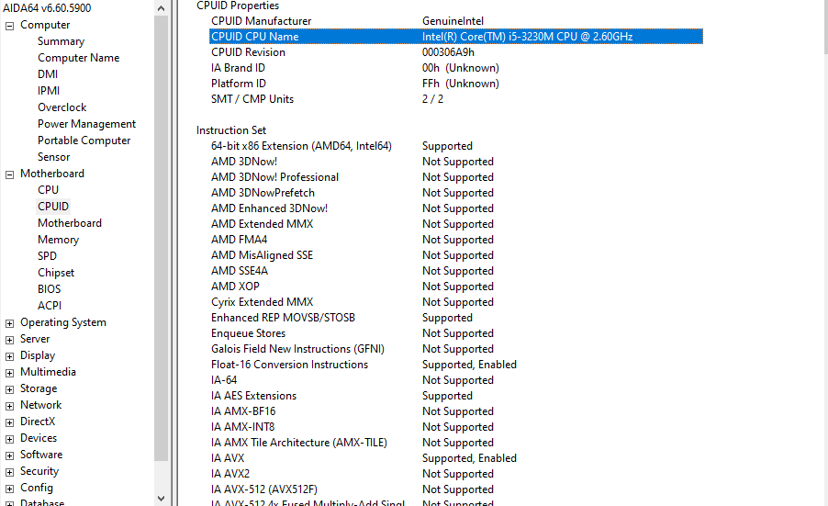Select the 64-bit x86 Extension row

[x=456, y=146]
